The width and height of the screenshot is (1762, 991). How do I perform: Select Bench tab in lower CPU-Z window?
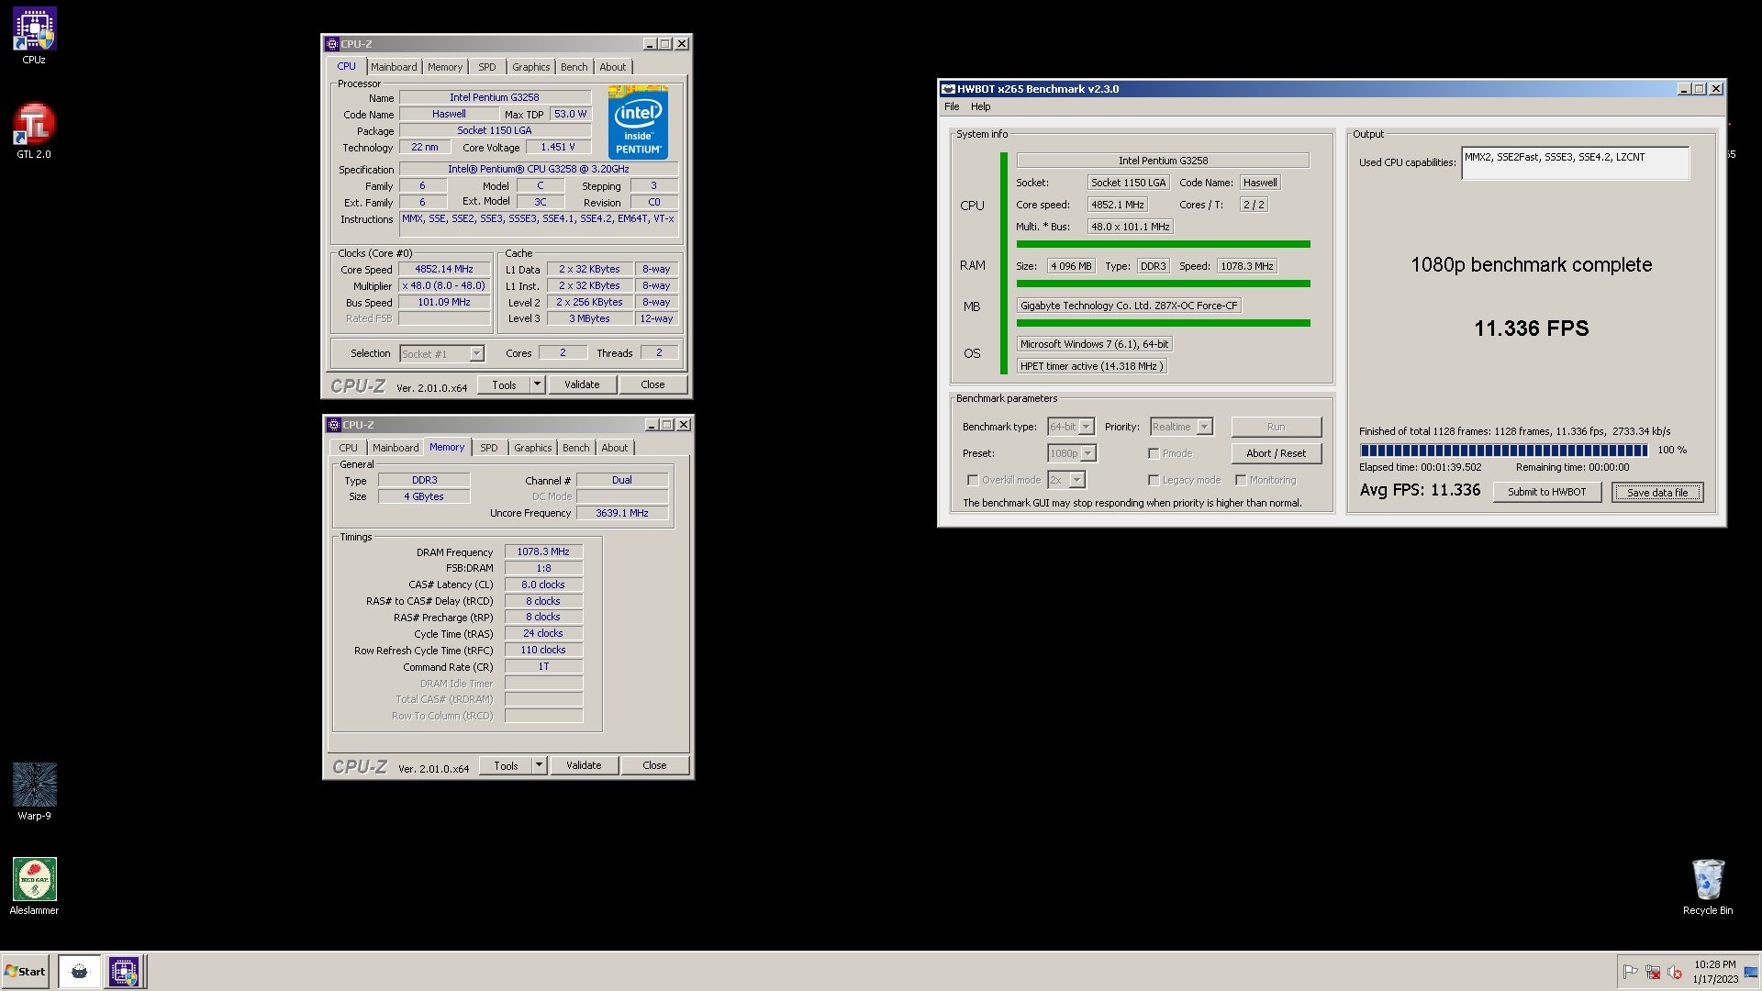coord(576,448)
